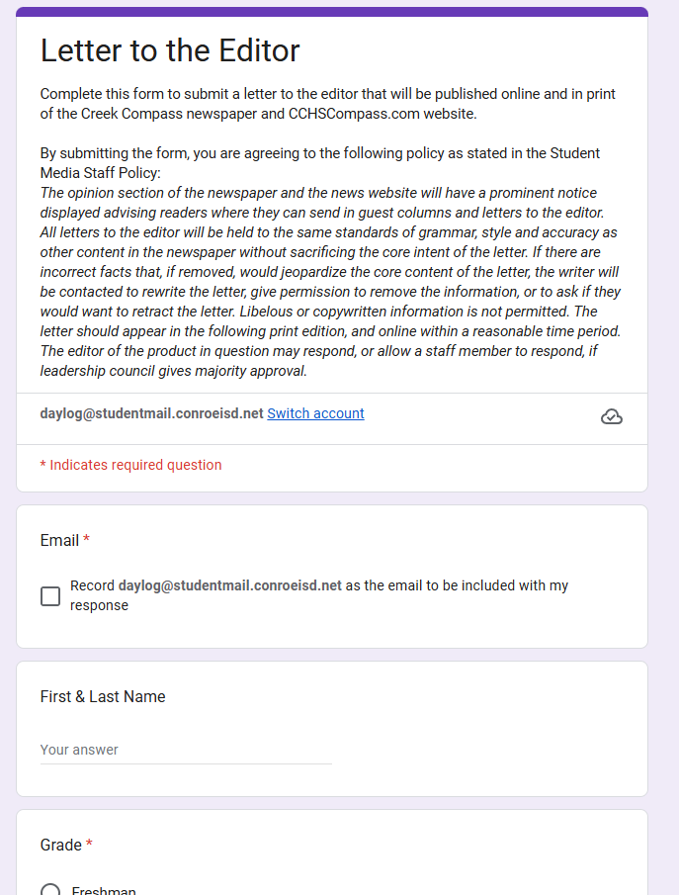Click the Switch account link
679x895 pixels.
coord(315,413)
